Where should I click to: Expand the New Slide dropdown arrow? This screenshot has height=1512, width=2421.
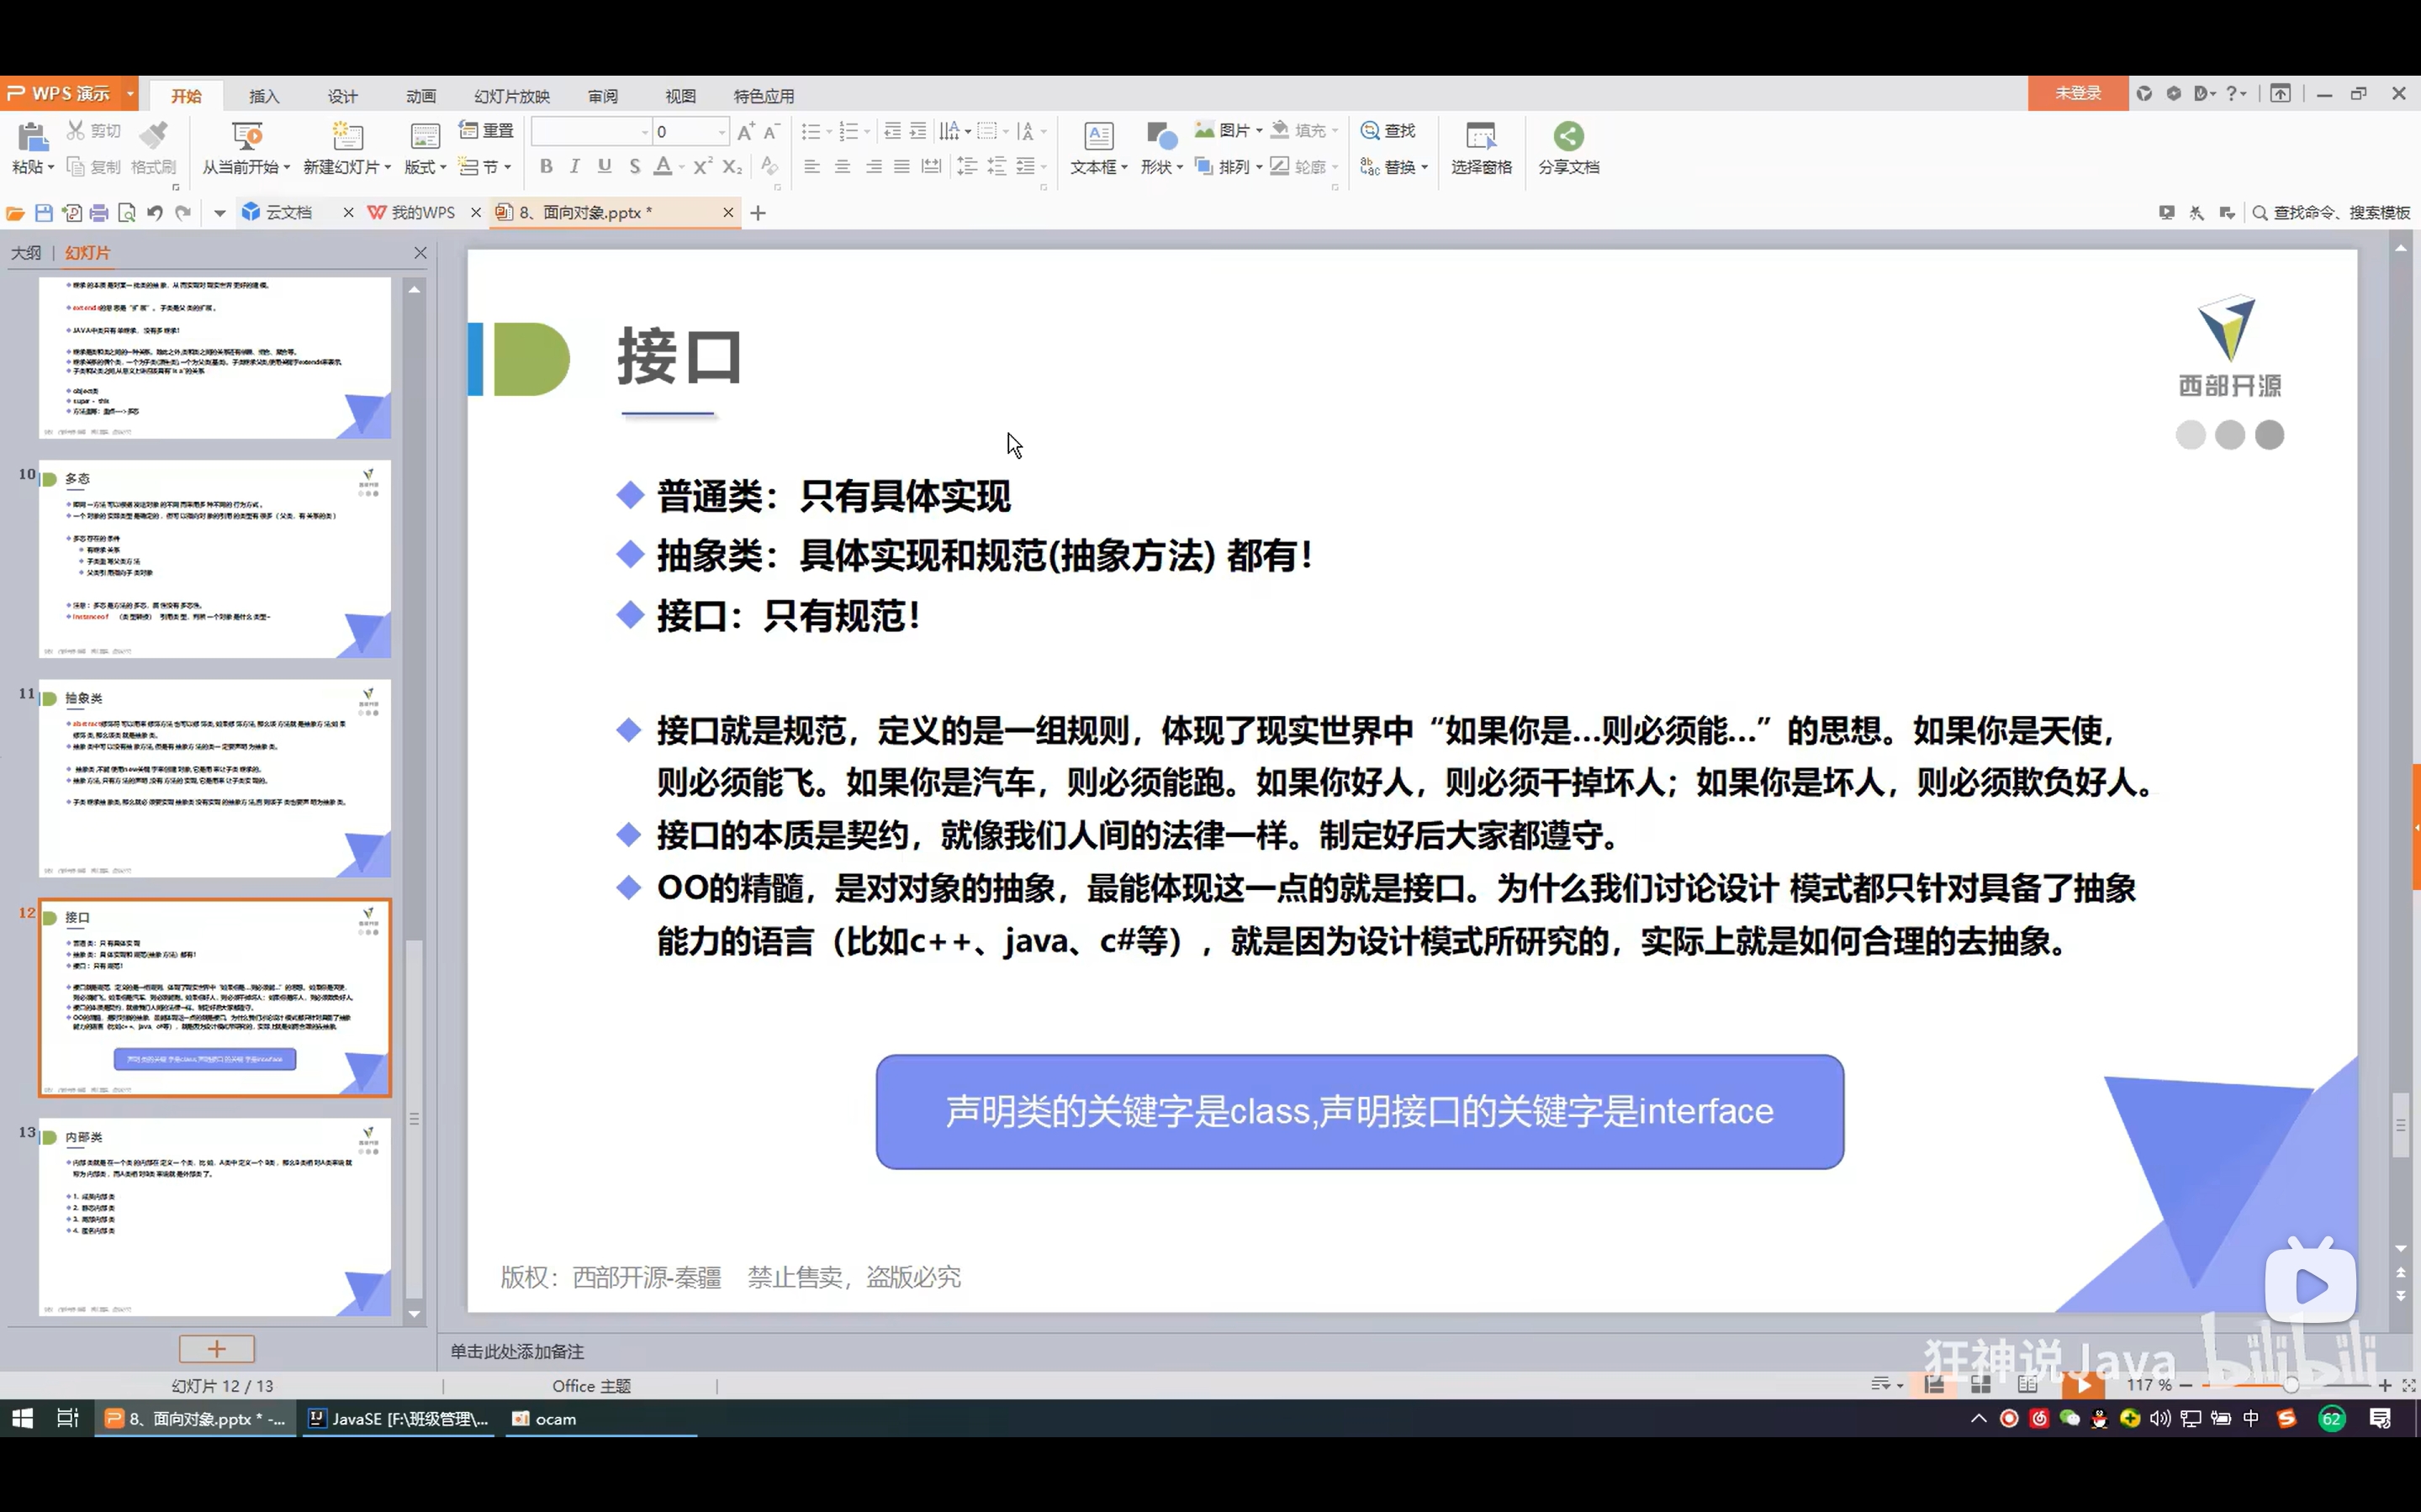(x=389, y=168)
